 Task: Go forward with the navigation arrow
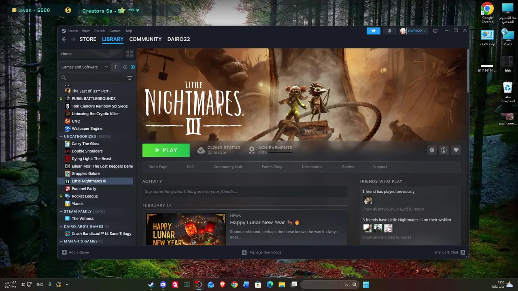coord(73,39)
